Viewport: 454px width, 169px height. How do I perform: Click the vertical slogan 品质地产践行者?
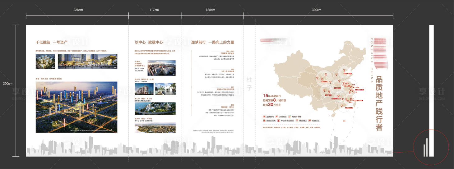pos(379,103)
